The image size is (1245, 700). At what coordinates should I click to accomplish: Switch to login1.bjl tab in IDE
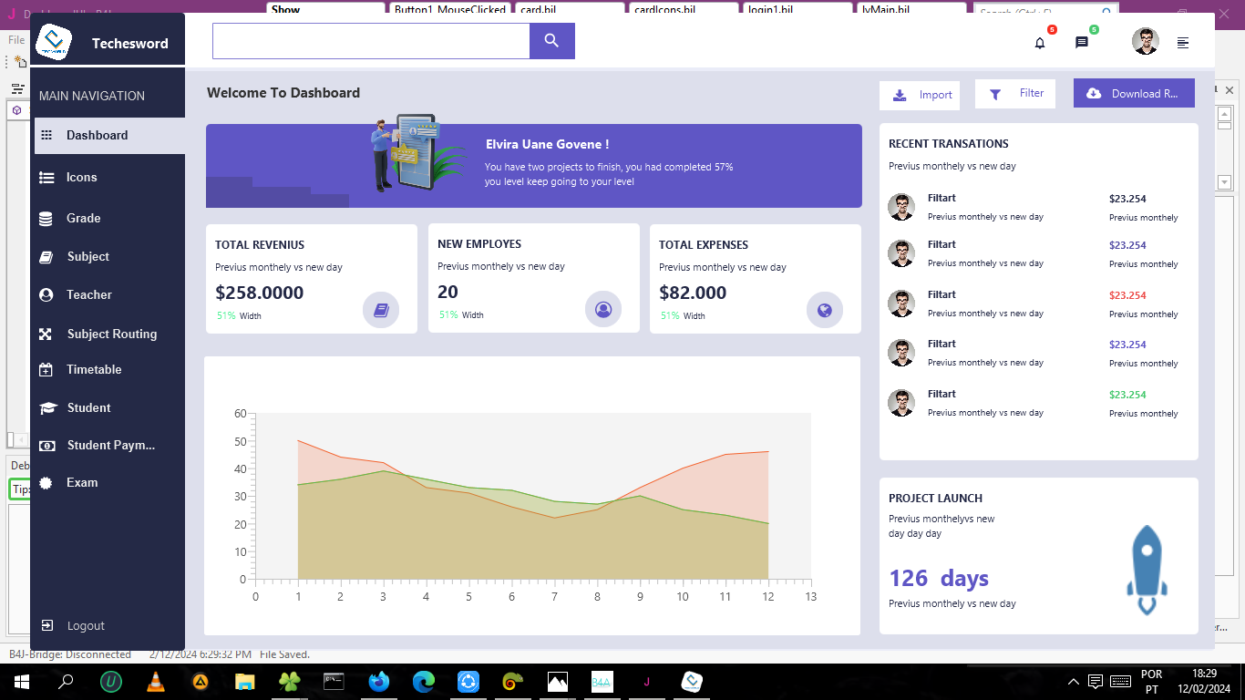(x=797, y=9)
